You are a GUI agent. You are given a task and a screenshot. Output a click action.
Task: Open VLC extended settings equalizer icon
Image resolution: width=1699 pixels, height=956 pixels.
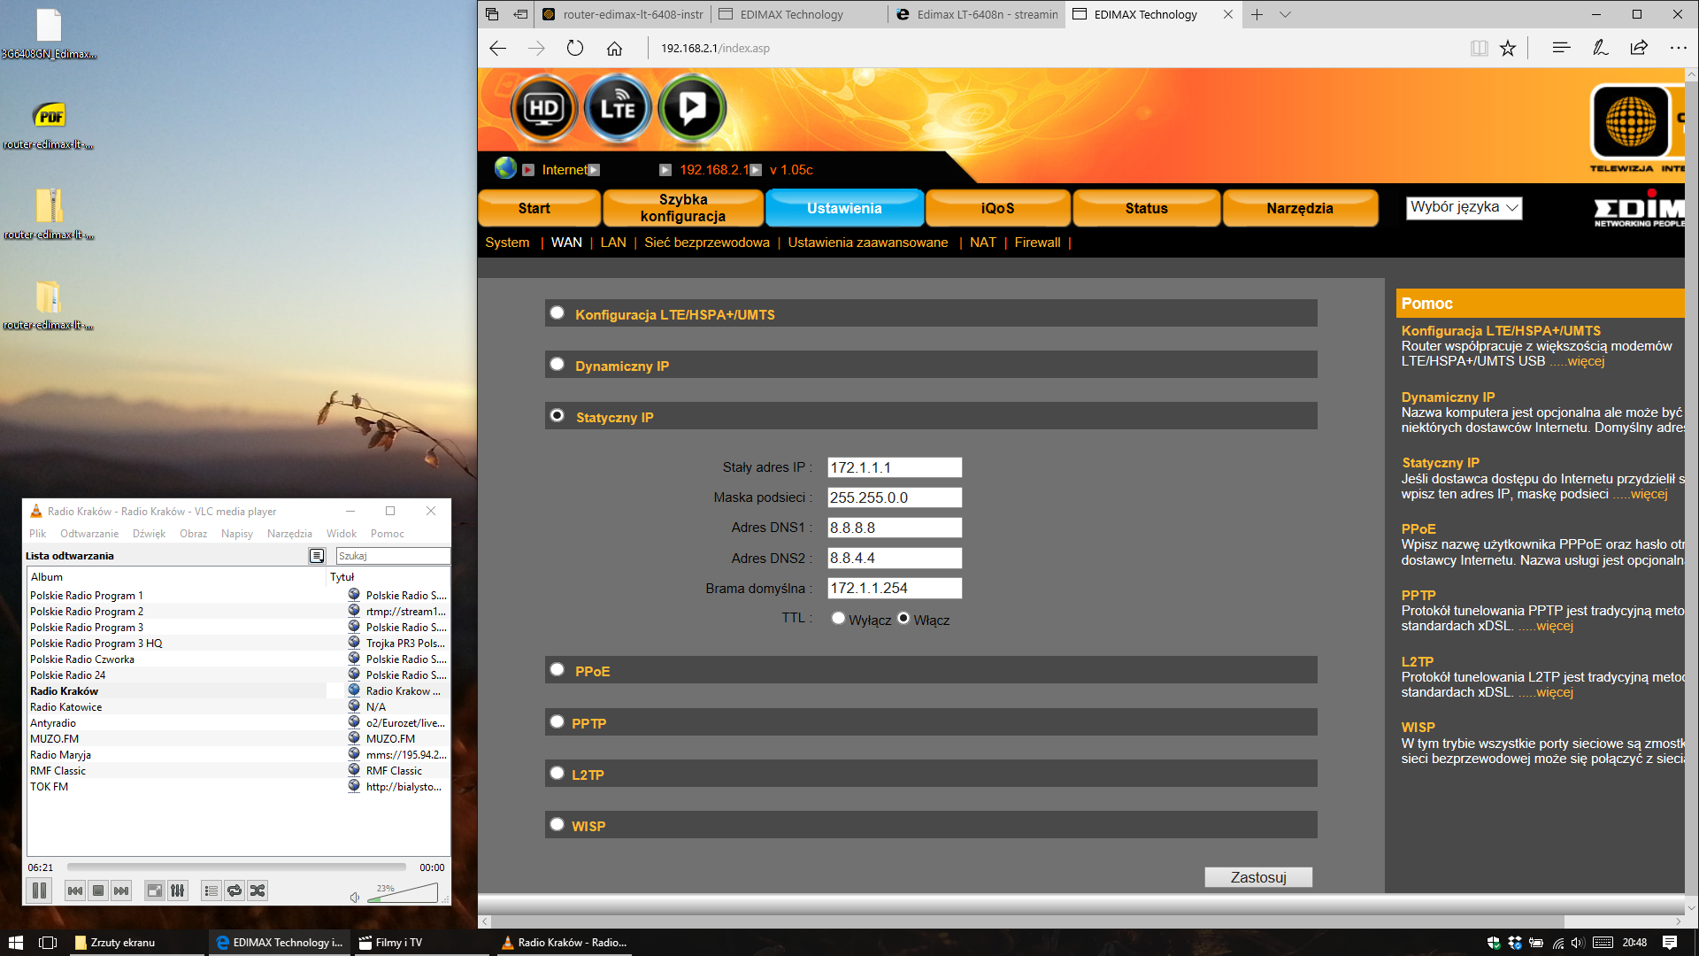tap(178, 890)
